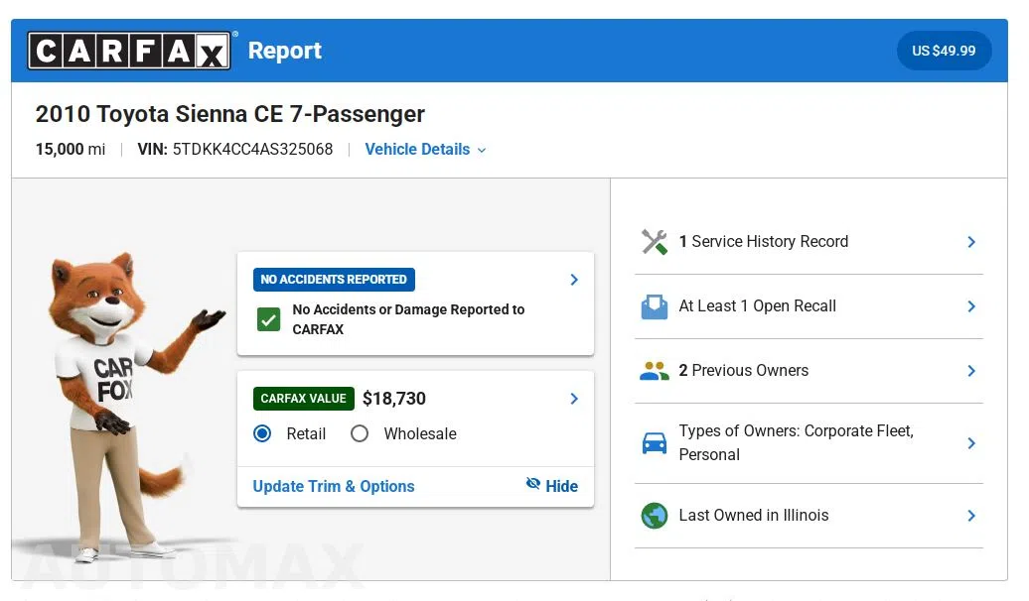This screenshot has width=1029, height=601.
Task: Click the Last Owned globe icon
Action: click(x=655, y=516)
